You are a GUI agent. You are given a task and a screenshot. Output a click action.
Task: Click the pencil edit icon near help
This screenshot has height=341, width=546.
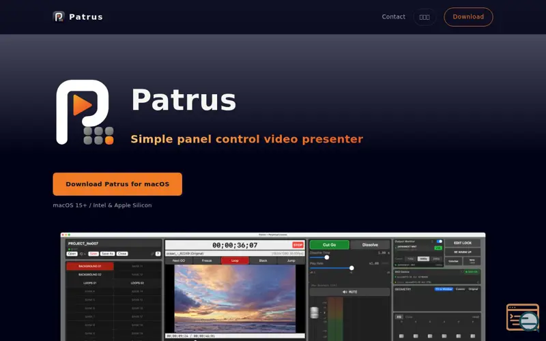pos(152,254)
